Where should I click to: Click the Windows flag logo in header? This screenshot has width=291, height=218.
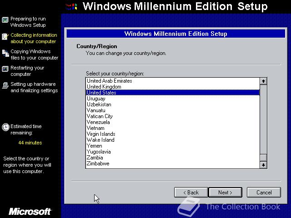pyautogui.click(x=72, y=6)
